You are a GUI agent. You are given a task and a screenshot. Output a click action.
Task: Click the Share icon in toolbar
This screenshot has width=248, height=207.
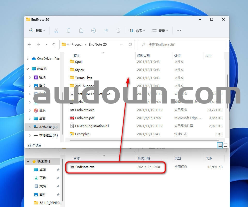click(x=106, y=31)
